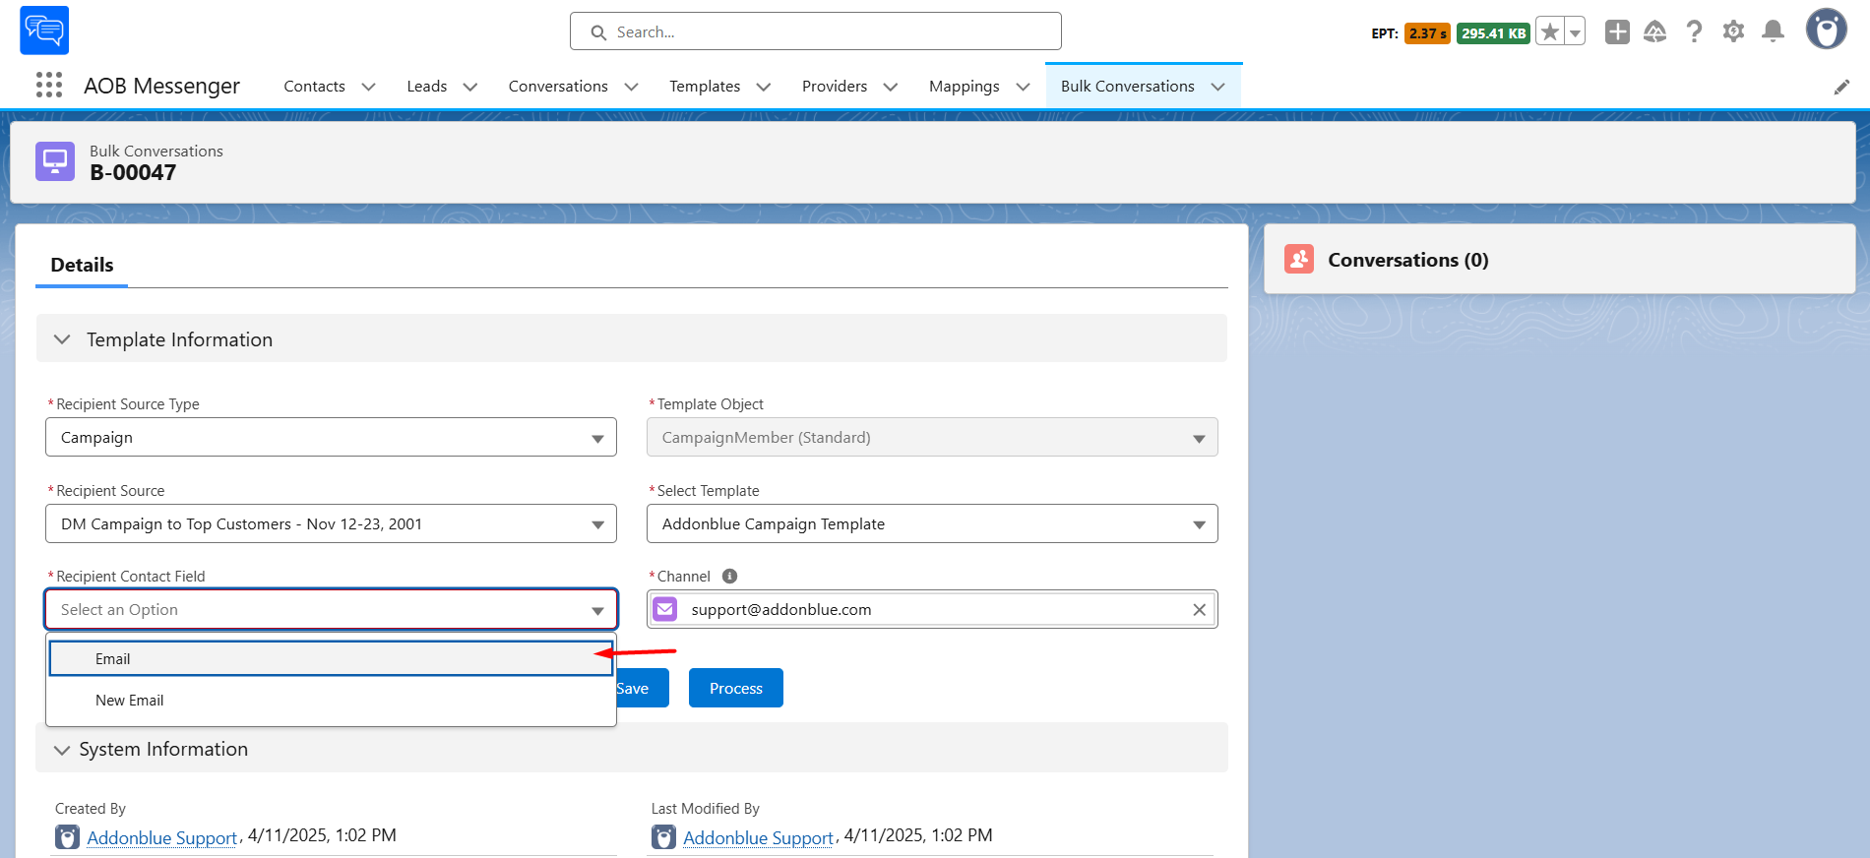Open the Recipient Contact Field dropdown
Screen dimensions: 1870x858
(331, 609)
